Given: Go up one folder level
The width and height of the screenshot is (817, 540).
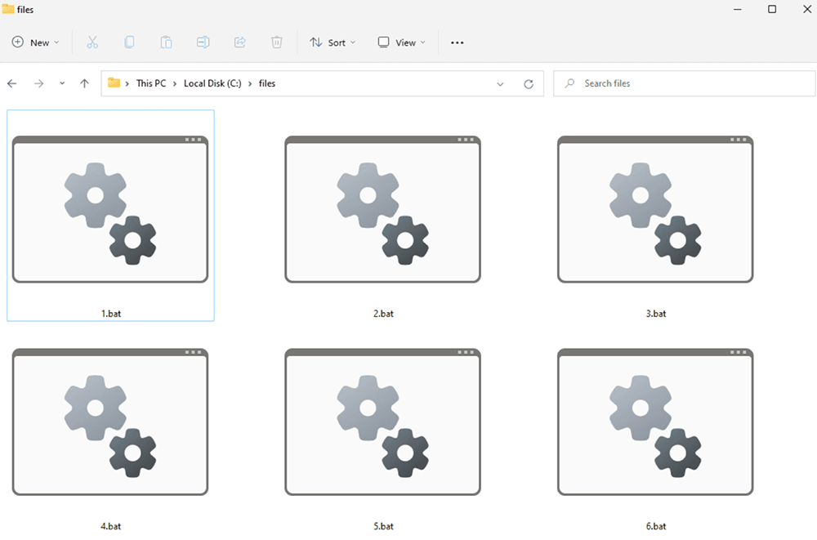Looking at the screenshot, I should 84,83.
